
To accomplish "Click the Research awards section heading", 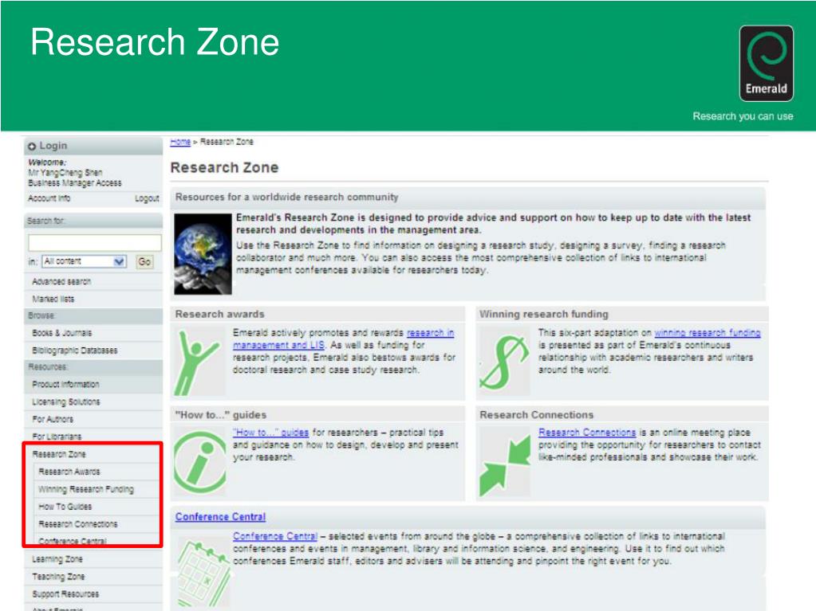I will [x=219, y=315].
